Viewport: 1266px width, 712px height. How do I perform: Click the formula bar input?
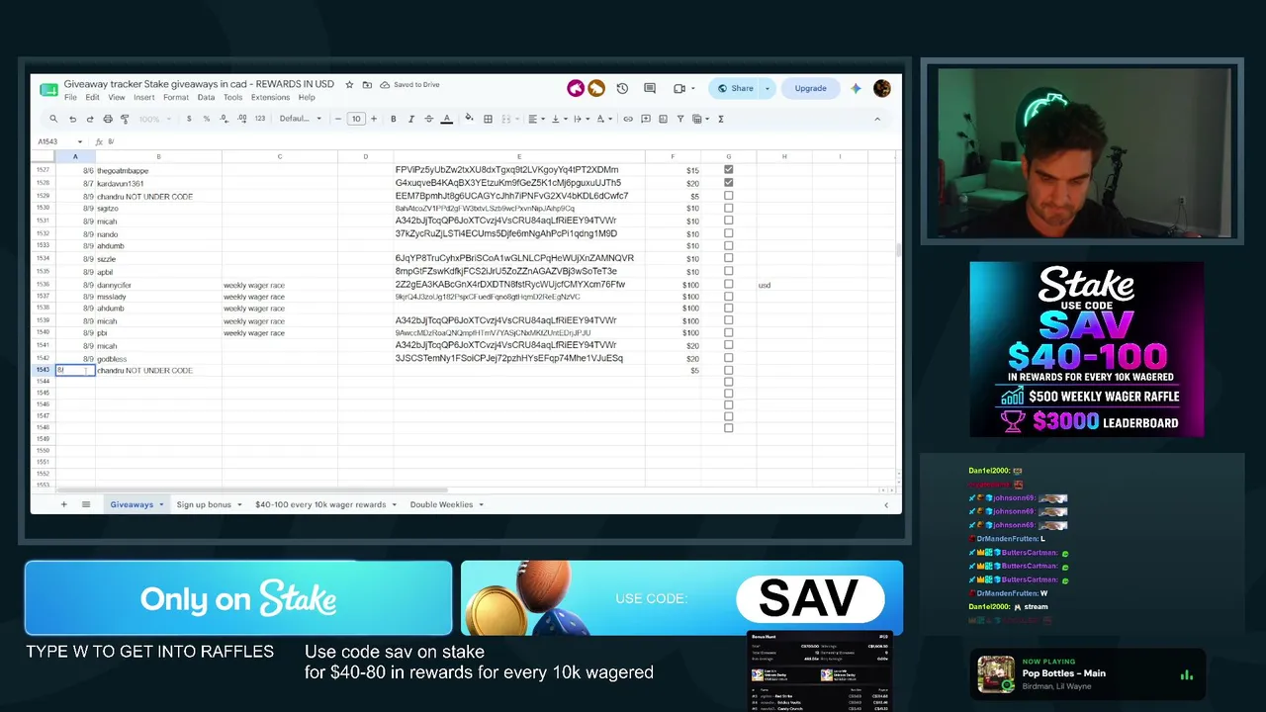coord(501,141)
